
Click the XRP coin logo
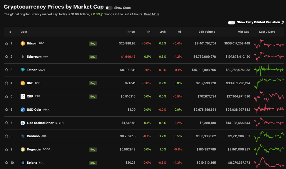(23, 96)
